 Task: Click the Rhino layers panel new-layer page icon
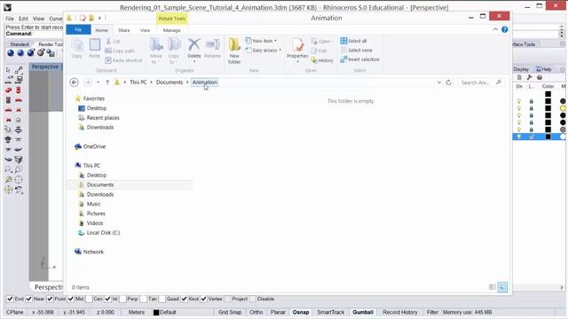(519, 77)
